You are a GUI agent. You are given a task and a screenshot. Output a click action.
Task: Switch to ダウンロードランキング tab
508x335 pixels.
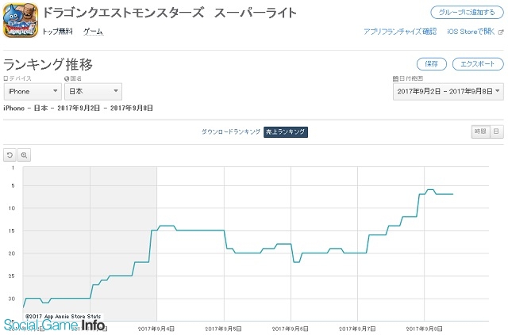pos(231,131)
